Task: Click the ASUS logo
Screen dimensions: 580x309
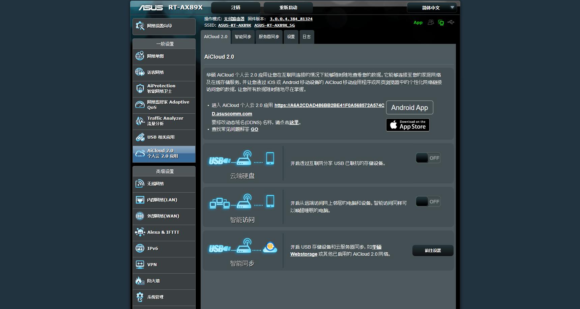Action: click(x=151, y=7)
